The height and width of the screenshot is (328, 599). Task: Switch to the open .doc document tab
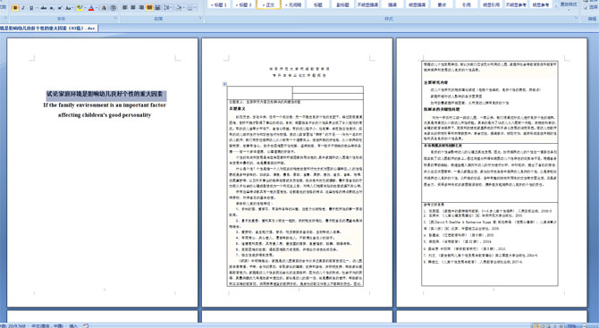[x=48, y=29]
